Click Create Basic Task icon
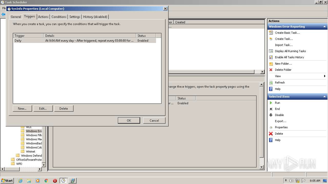Viewport: 328px width, 184px height. point(271,33)
